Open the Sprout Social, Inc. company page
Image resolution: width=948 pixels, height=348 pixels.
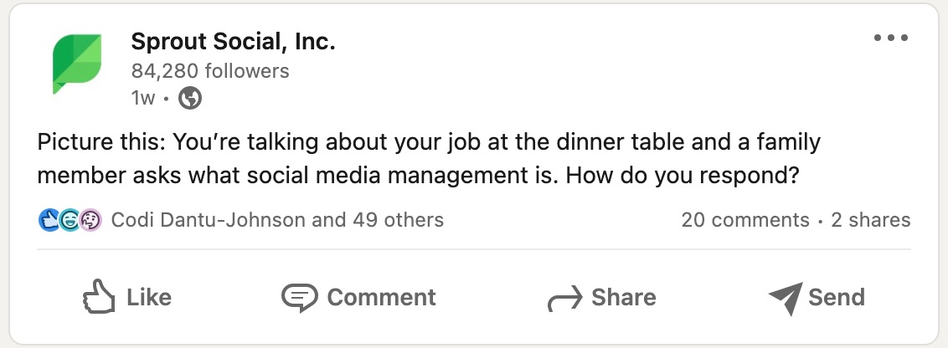tap(233, 43)
